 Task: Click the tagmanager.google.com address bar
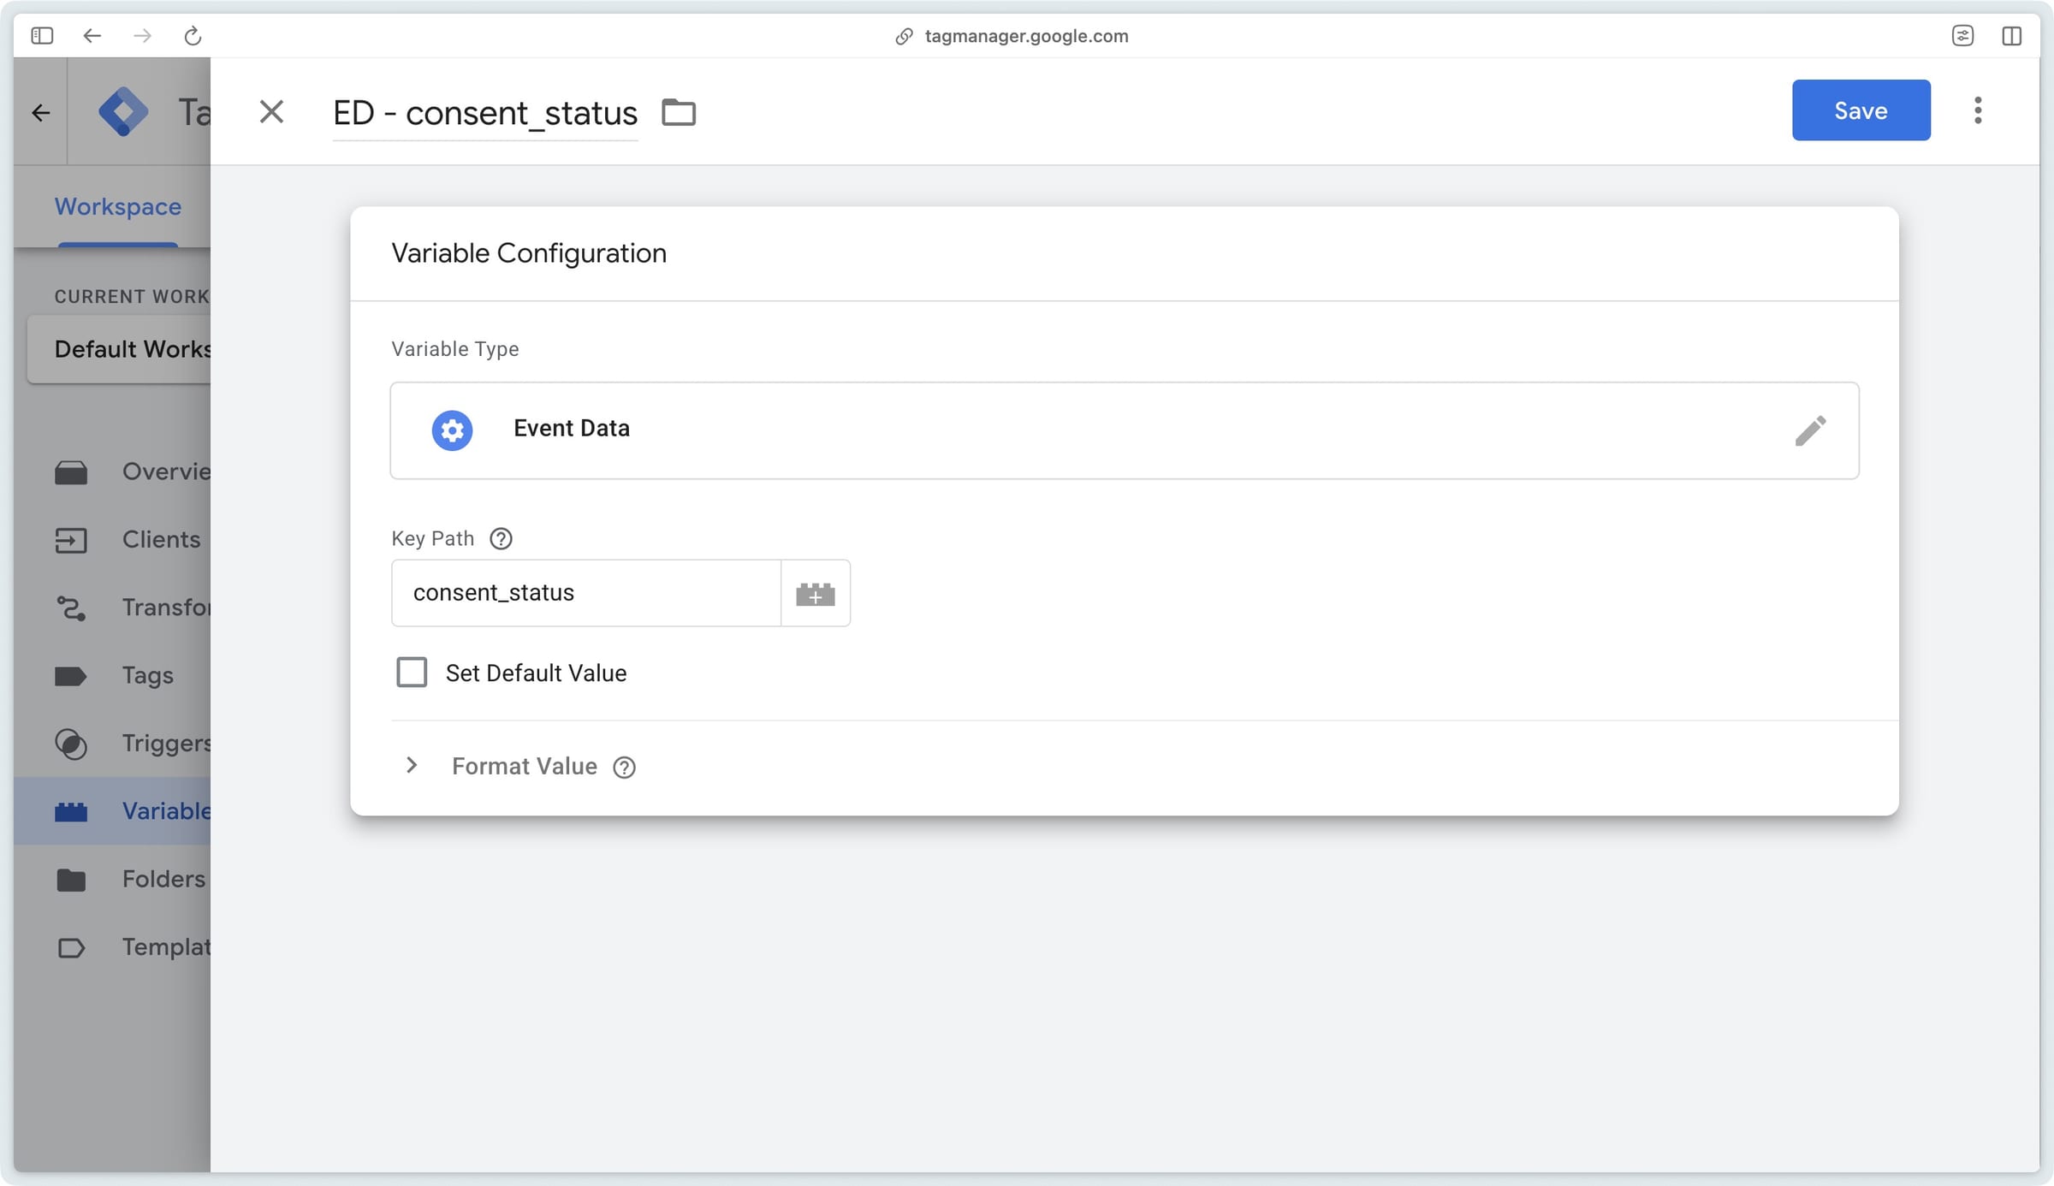coord(1026,36)
